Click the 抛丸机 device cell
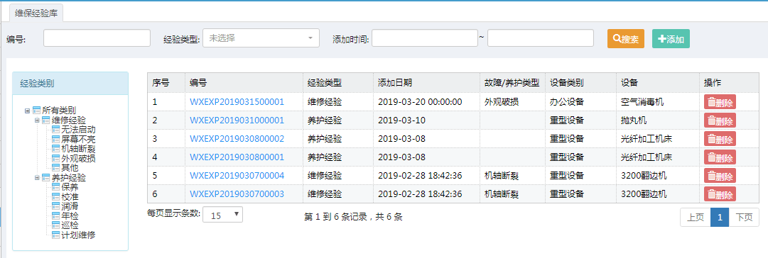This screenshot has width=768, height=258. tap(657, 120)
